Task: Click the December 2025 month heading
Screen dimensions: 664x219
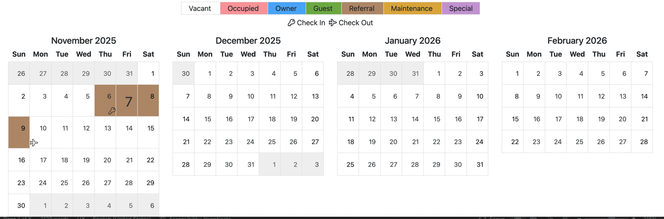Action: pos(248,41)
